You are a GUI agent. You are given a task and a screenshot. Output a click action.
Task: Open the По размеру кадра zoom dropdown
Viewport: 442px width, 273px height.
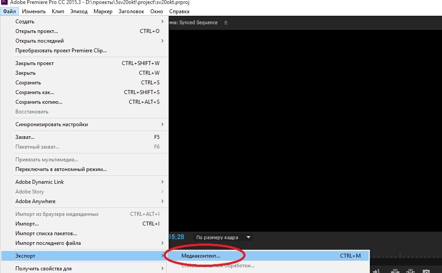tap(223, 237)
